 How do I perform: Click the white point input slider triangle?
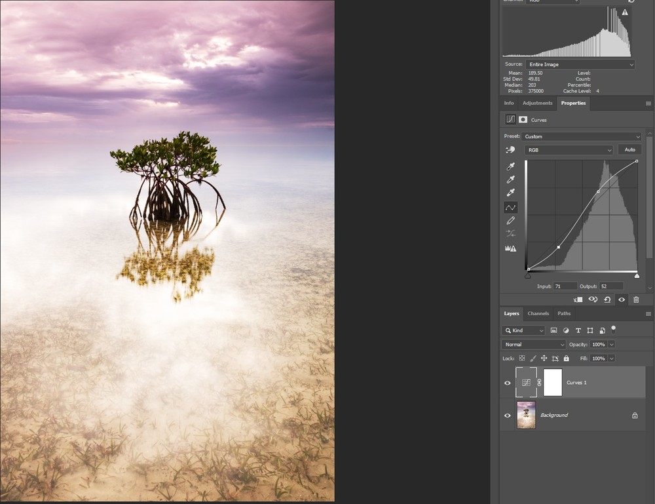coord(637,276)
